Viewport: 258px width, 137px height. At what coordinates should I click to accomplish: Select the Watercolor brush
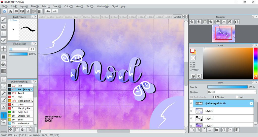[21, 123]
